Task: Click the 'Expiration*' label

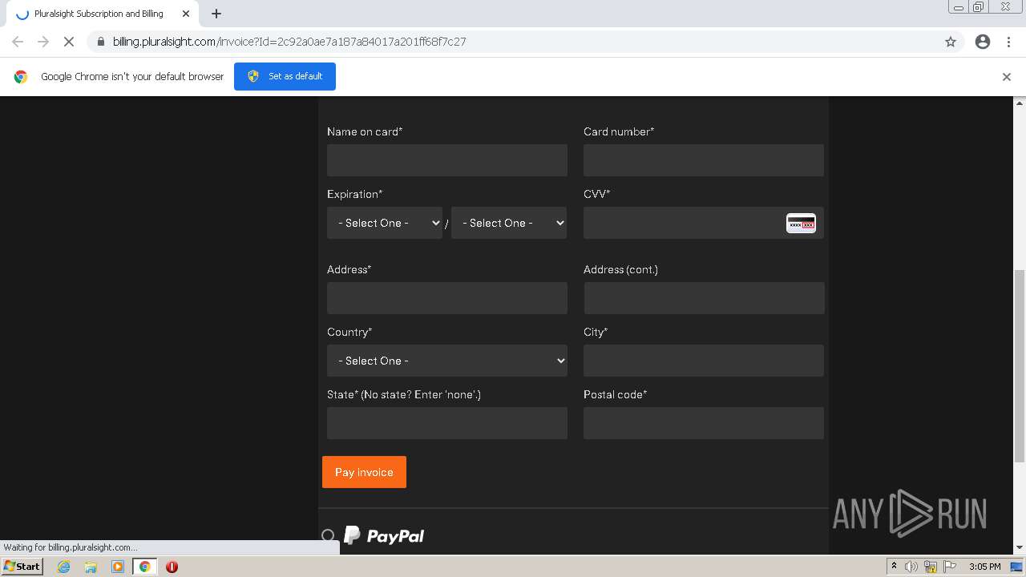Action: click(355, 194)
